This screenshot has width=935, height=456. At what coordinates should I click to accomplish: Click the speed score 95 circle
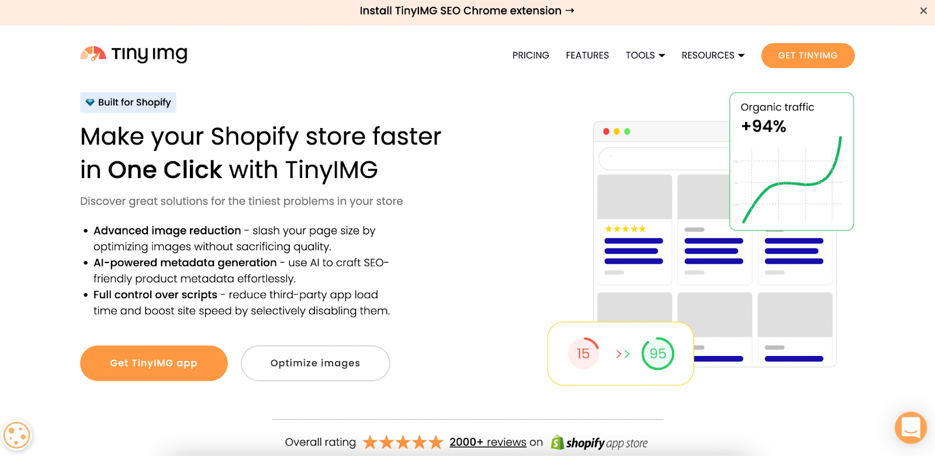coord(658,353)
